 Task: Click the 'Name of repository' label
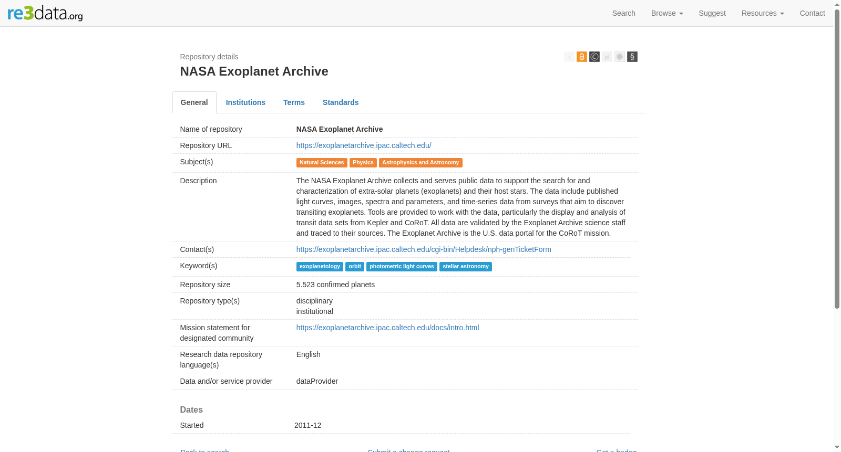click(x=211, y=129)
